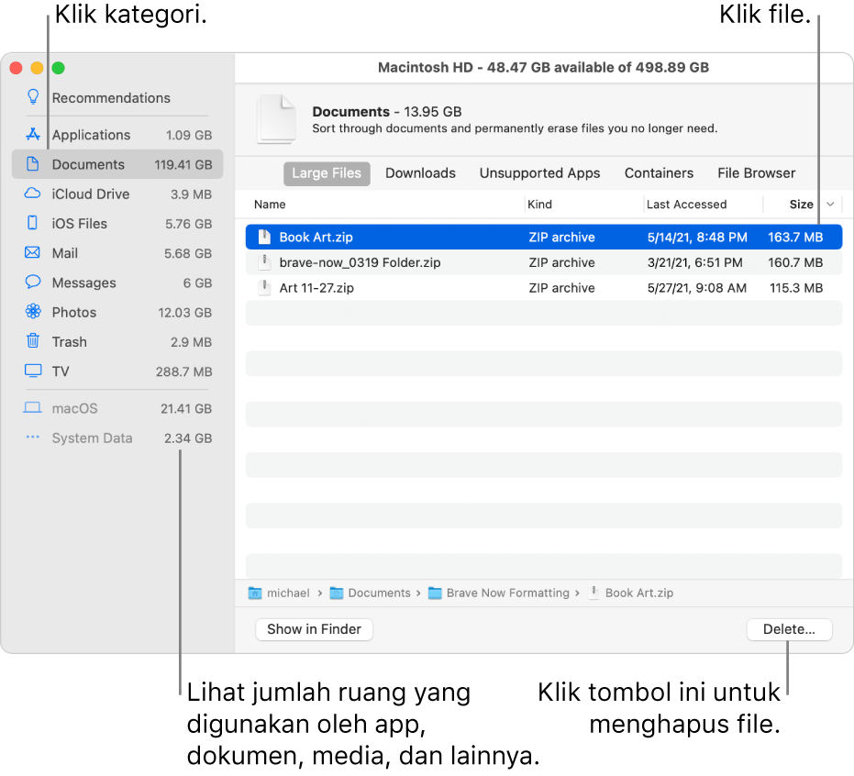854x776 pixels.
Task: Click the 12.03 GB Photos size value
Action: tap(184, 313)
